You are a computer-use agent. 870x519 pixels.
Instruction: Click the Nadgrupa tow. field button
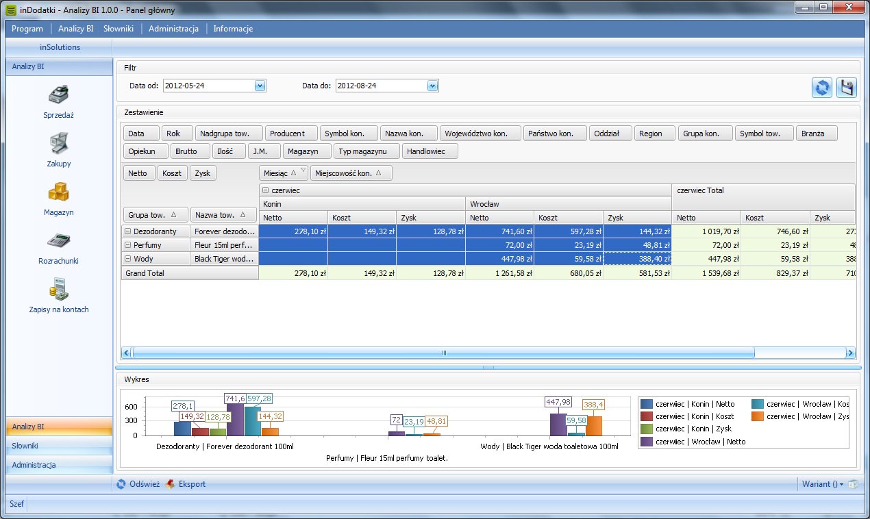229,134
